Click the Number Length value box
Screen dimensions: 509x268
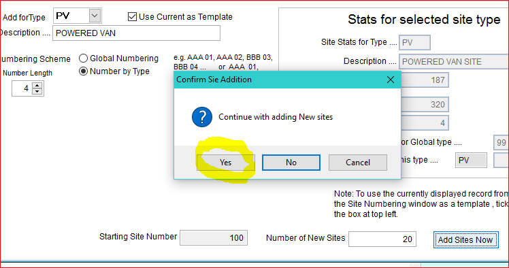(x=22, y=88)
